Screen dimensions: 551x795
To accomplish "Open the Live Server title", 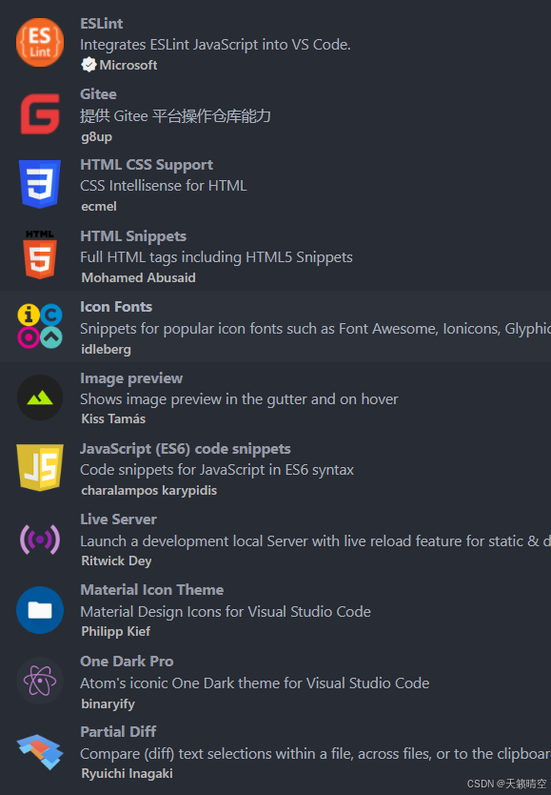I will pyautogui.click(x=119, y=520).
